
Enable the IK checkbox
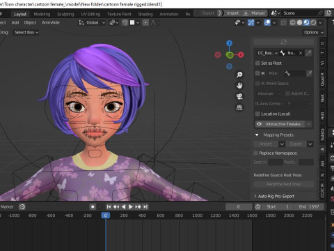257,73
